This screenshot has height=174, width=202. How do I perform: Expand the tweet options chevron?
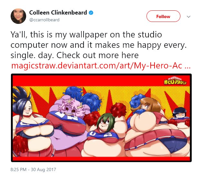click(x=188, y=17)
